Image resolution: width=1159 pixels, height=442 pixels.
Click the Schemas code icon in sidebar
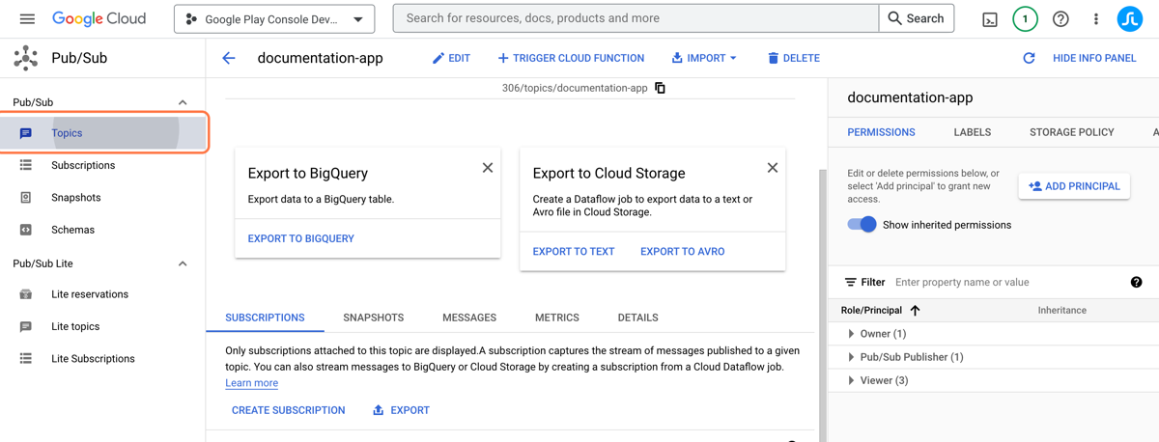[x=26, y=230]
